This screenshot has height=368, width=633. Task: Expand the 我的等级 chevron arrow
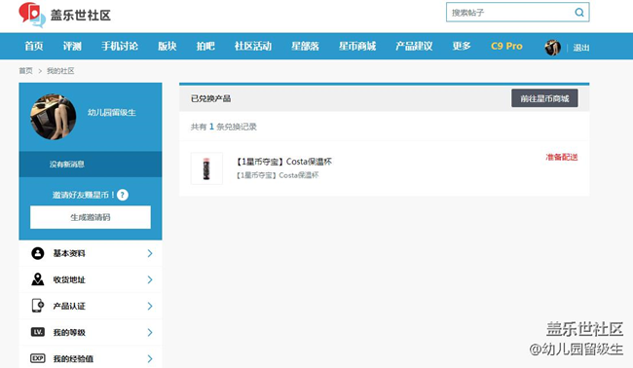point(150,332)
